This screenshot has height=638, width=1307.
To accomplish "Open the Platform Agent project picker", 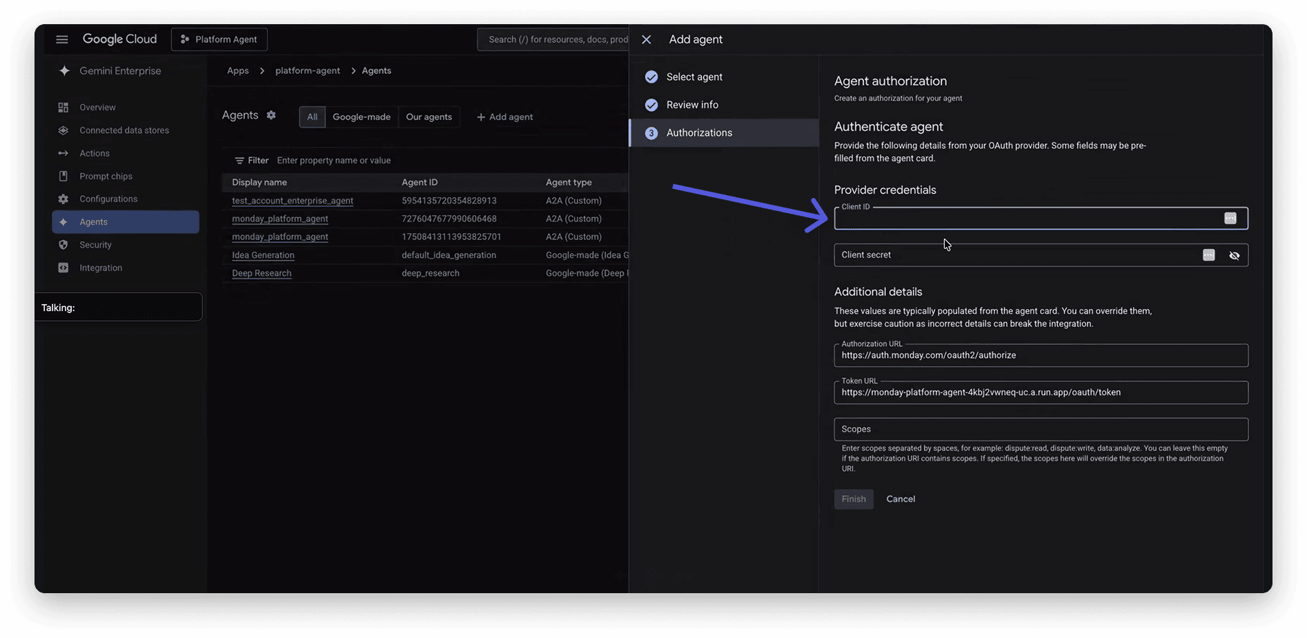I will tap(219, 39).
